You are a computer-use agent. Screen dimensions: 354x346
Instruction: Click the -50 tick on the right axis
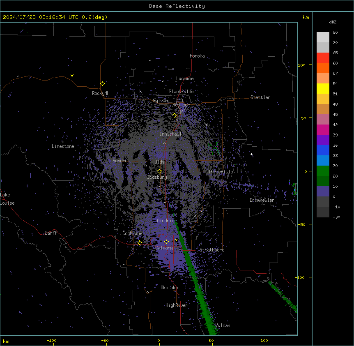click(x=301, y=224)
